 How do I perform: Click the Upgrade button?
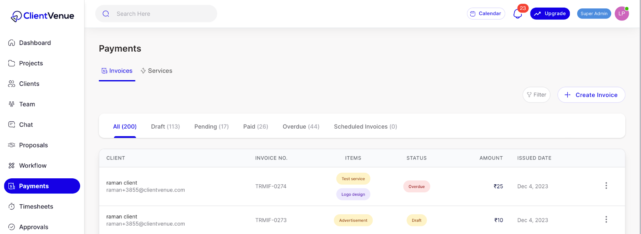pyautogui.click(x=550, y=14)
